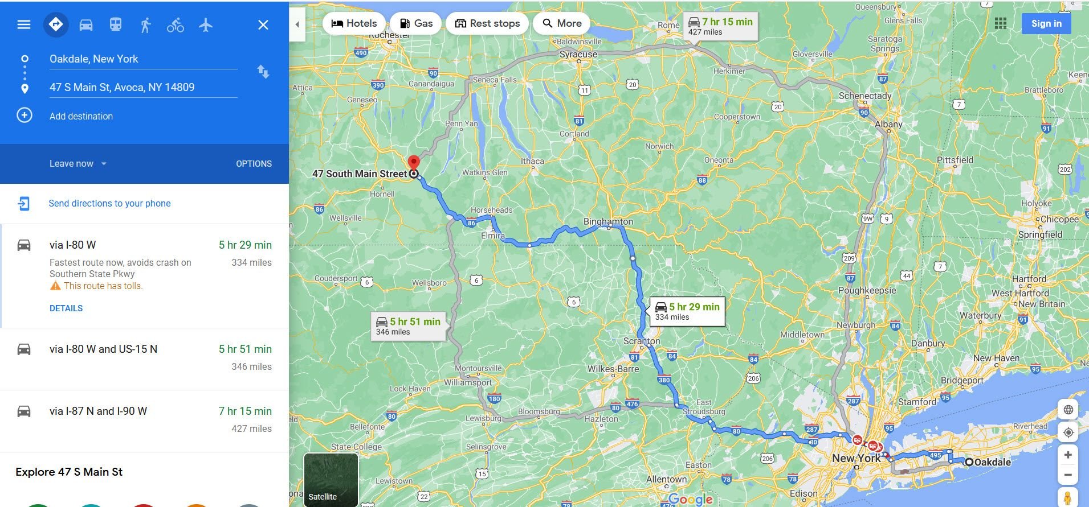Screen dimensions: 1089x507
Task: Select walking travel mode icon
Action: 146,25
